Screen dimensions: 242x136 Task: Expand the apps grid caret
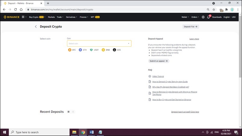[26, 17]
